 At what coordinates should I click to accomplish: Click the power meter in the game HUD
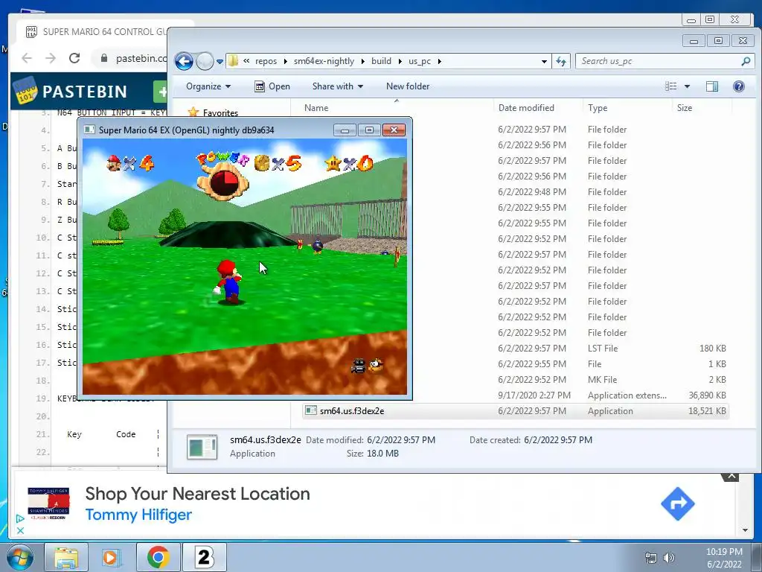pyautogui.click(x=222, y=176)
